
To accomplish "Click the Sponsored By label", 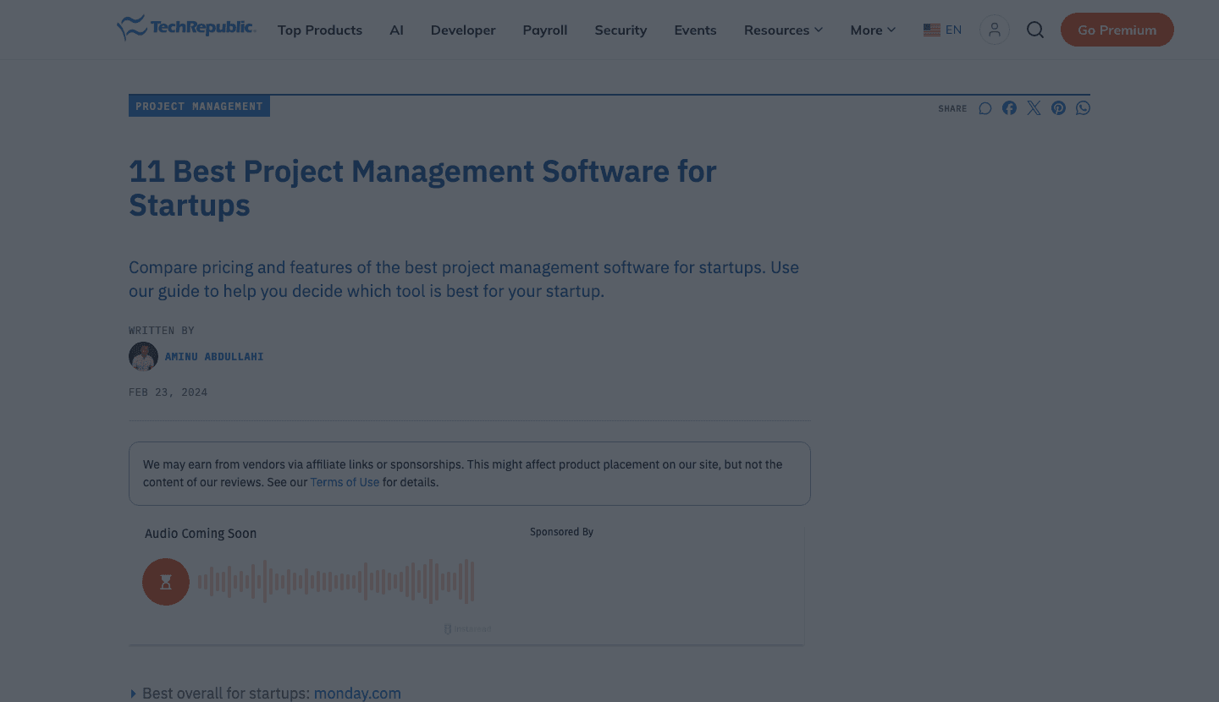I will point(561,532).
